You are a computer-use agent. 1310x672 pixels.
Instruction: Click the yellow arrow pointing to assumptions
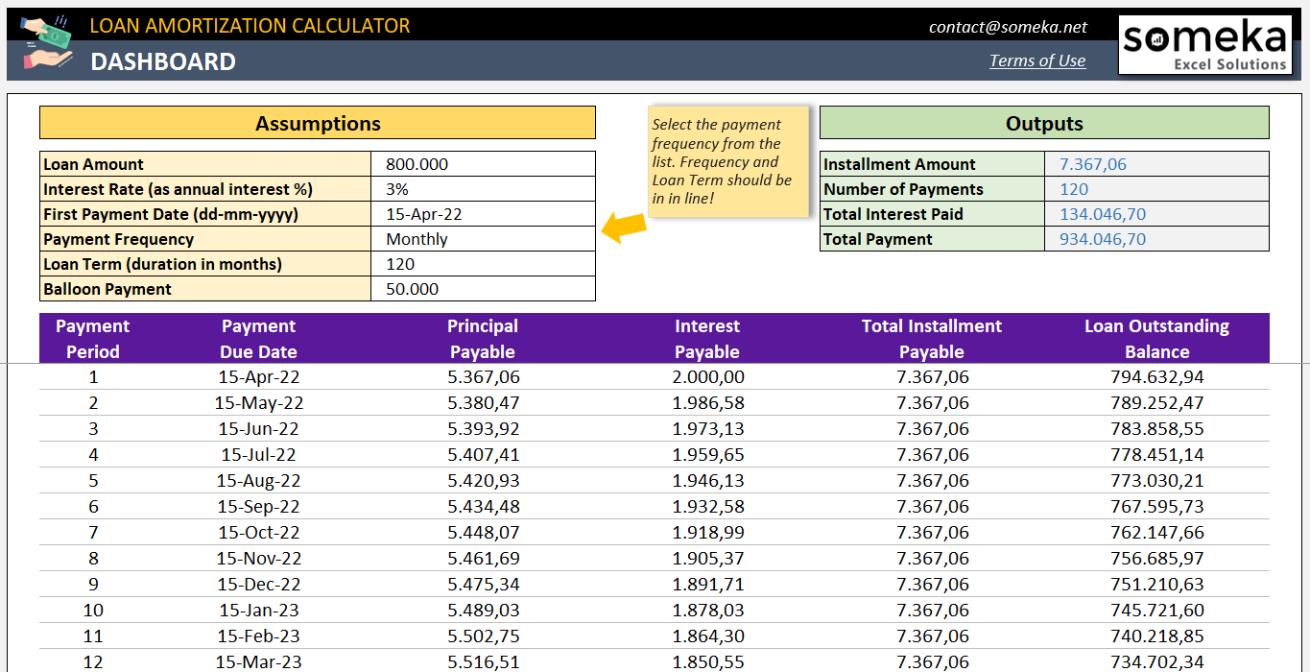(622, 228)
